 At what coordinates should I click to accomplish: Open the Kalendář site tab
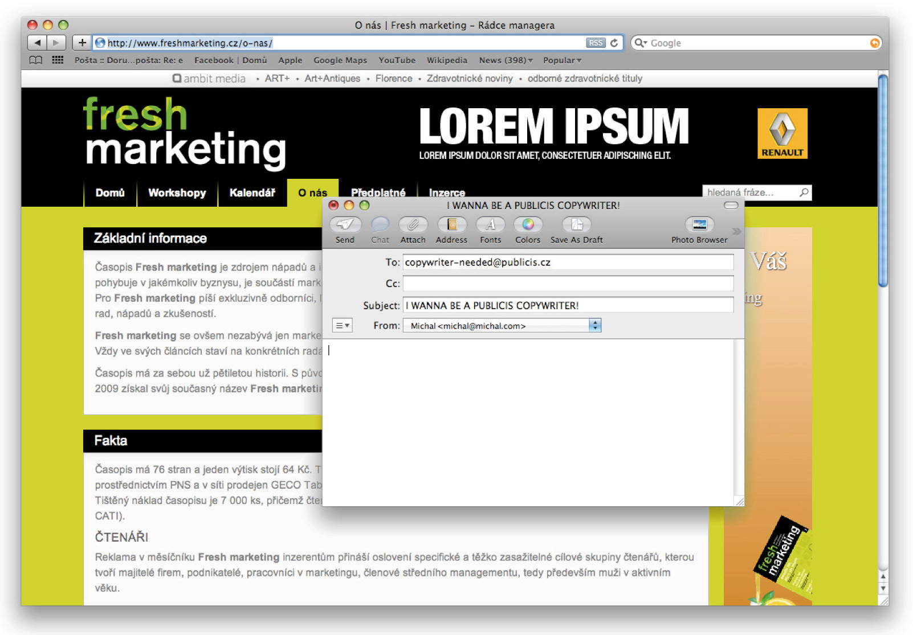(252, 192)
